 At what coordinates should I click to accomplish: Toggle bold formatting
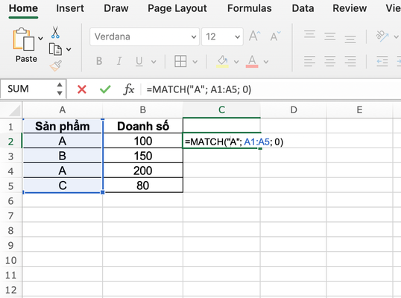99,61
